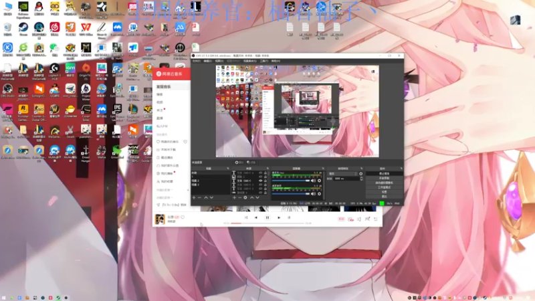Add a new scene in OBS Scenes panel

[x=194, y=197]
